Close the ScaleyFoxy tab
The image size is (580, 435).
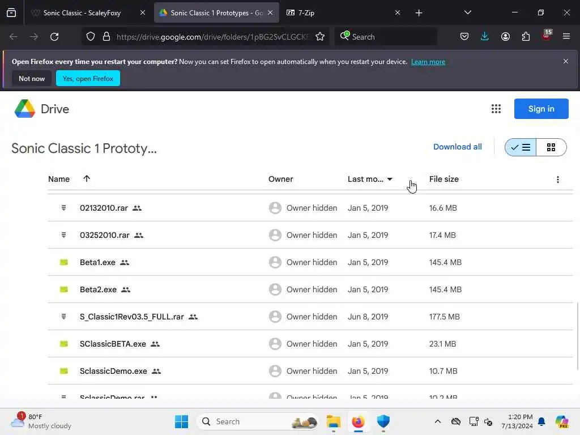click(143, 12)
